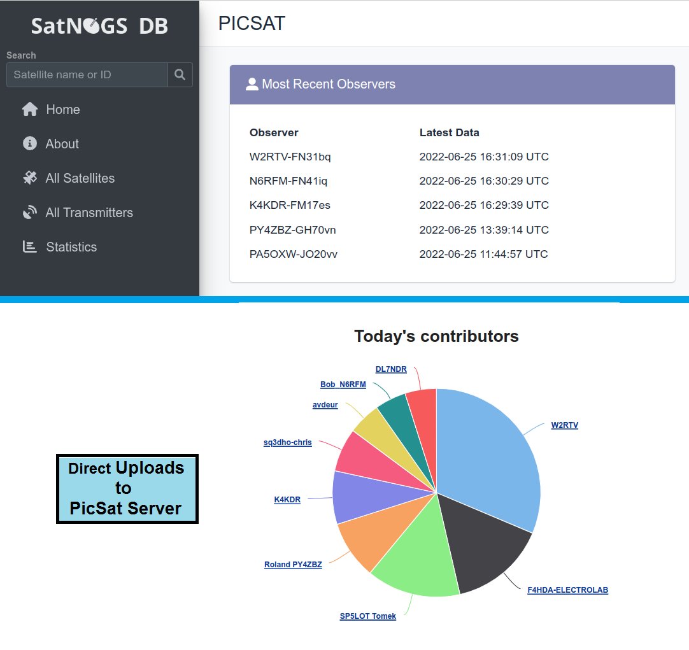The height and width of the screenshot is (650, 689).
Task: Select observer PA5OXW-JO20vv
Action: tap(294, 254)
